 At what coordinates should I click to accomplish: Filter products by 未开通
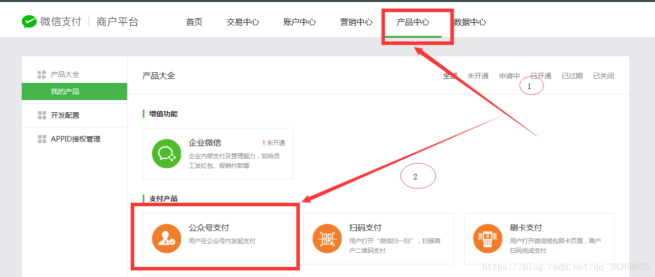tap(478, 76)
